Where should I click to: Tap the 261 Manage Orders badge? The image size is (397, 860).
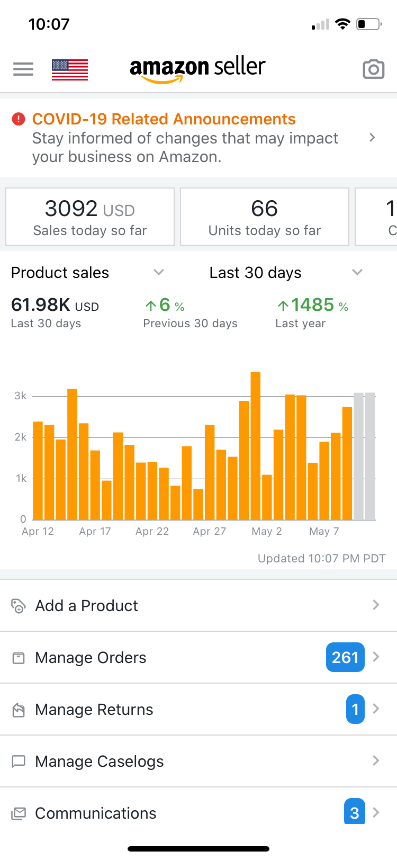tap(345, 657)
